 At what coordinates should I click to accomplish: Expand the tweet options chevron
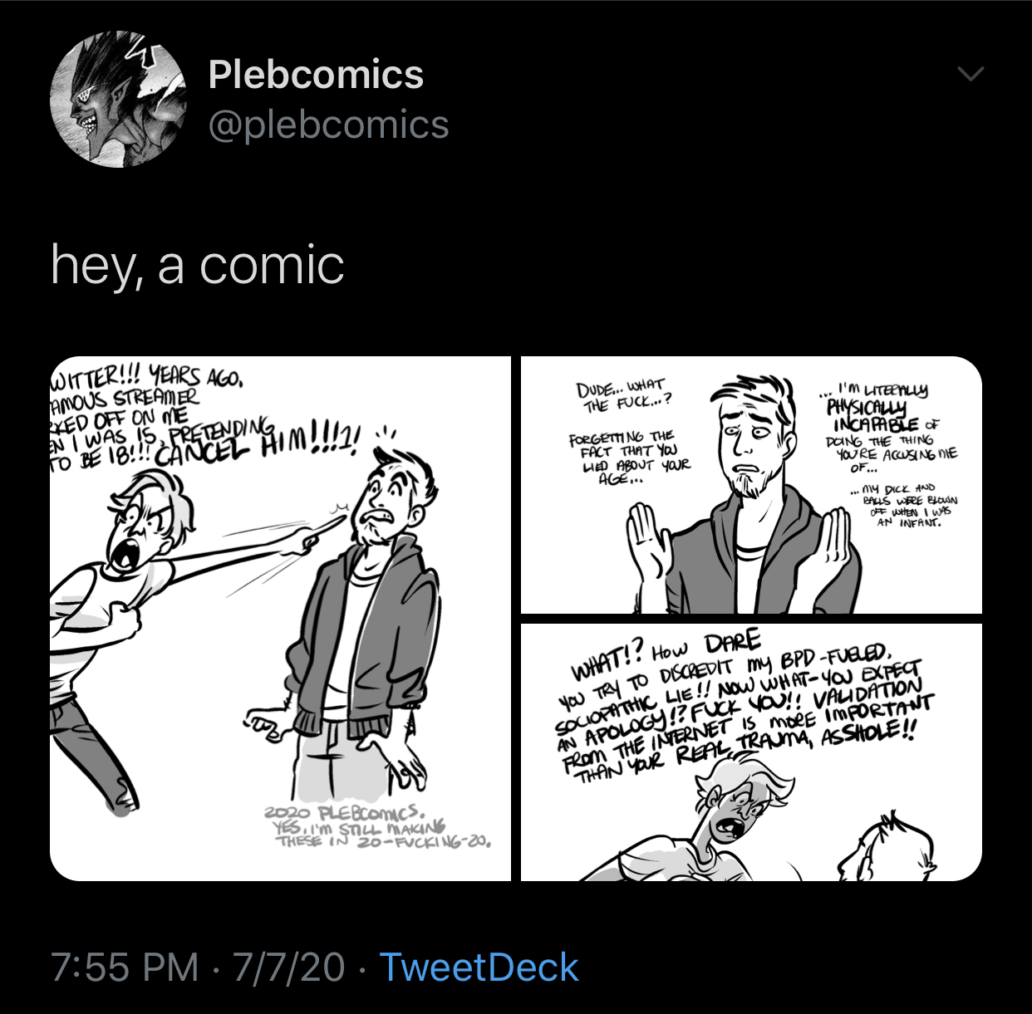[x=971, y=74]
